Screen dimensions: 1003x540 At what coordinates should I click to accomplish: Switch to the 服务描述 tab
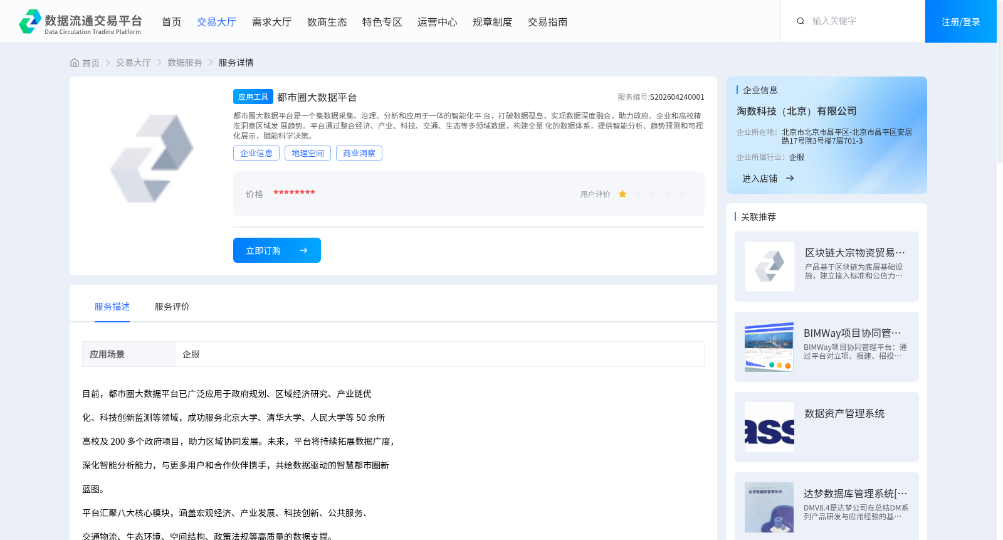tap(112, 307)
